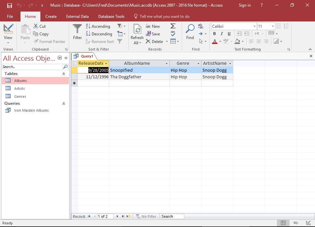Save the record using the Records Save button
The width and height of the screenshot is (315, 227).
(153, 34)
